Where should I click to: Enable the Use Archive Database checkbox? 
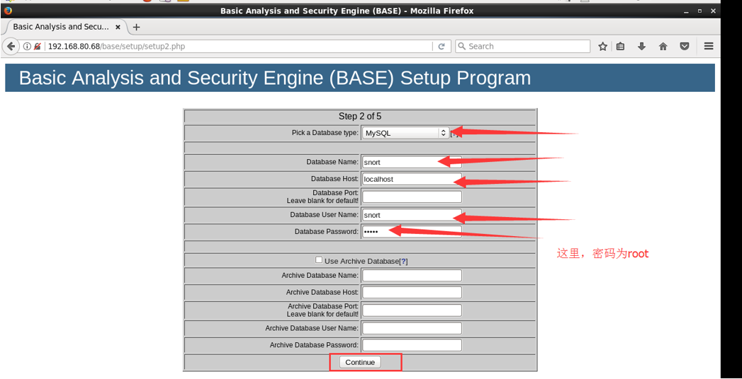click(x=319, y=260)
